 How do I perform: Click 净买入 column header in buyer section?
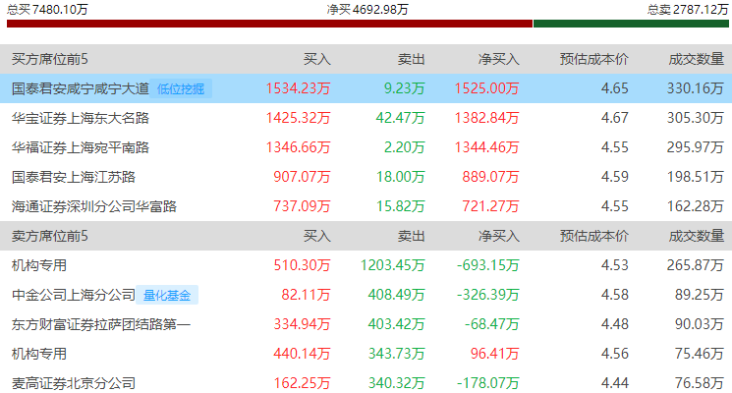tap(498, 59)
